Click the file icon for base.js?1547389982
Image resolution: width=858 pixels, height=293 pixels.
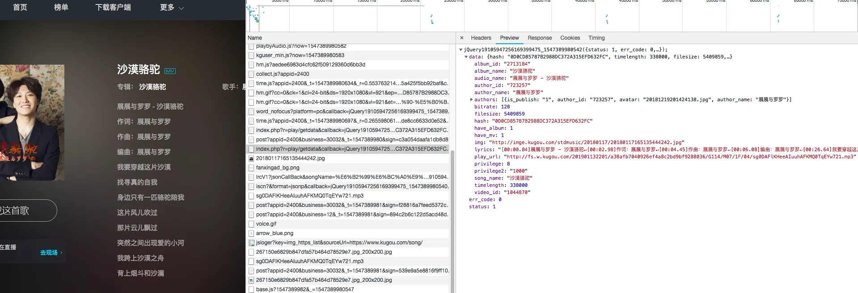pyautogui.click(x=251, y=289)
